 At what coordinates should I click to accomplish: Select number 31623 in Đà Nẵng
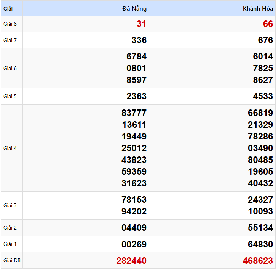(134, 183)
